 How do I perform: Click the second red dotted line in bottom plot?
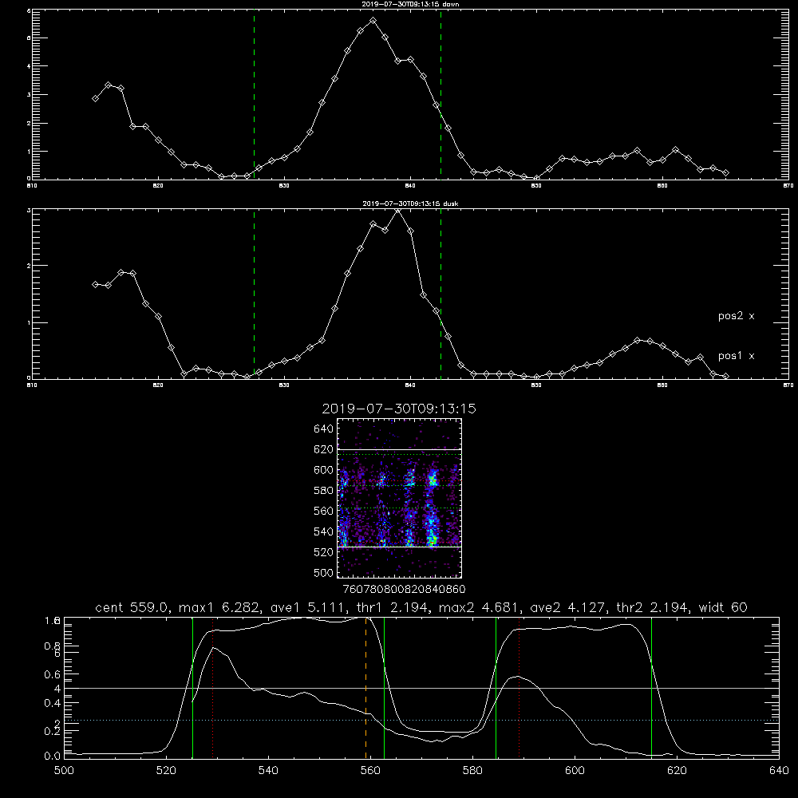pyautogui.click(x=519, y=688)
